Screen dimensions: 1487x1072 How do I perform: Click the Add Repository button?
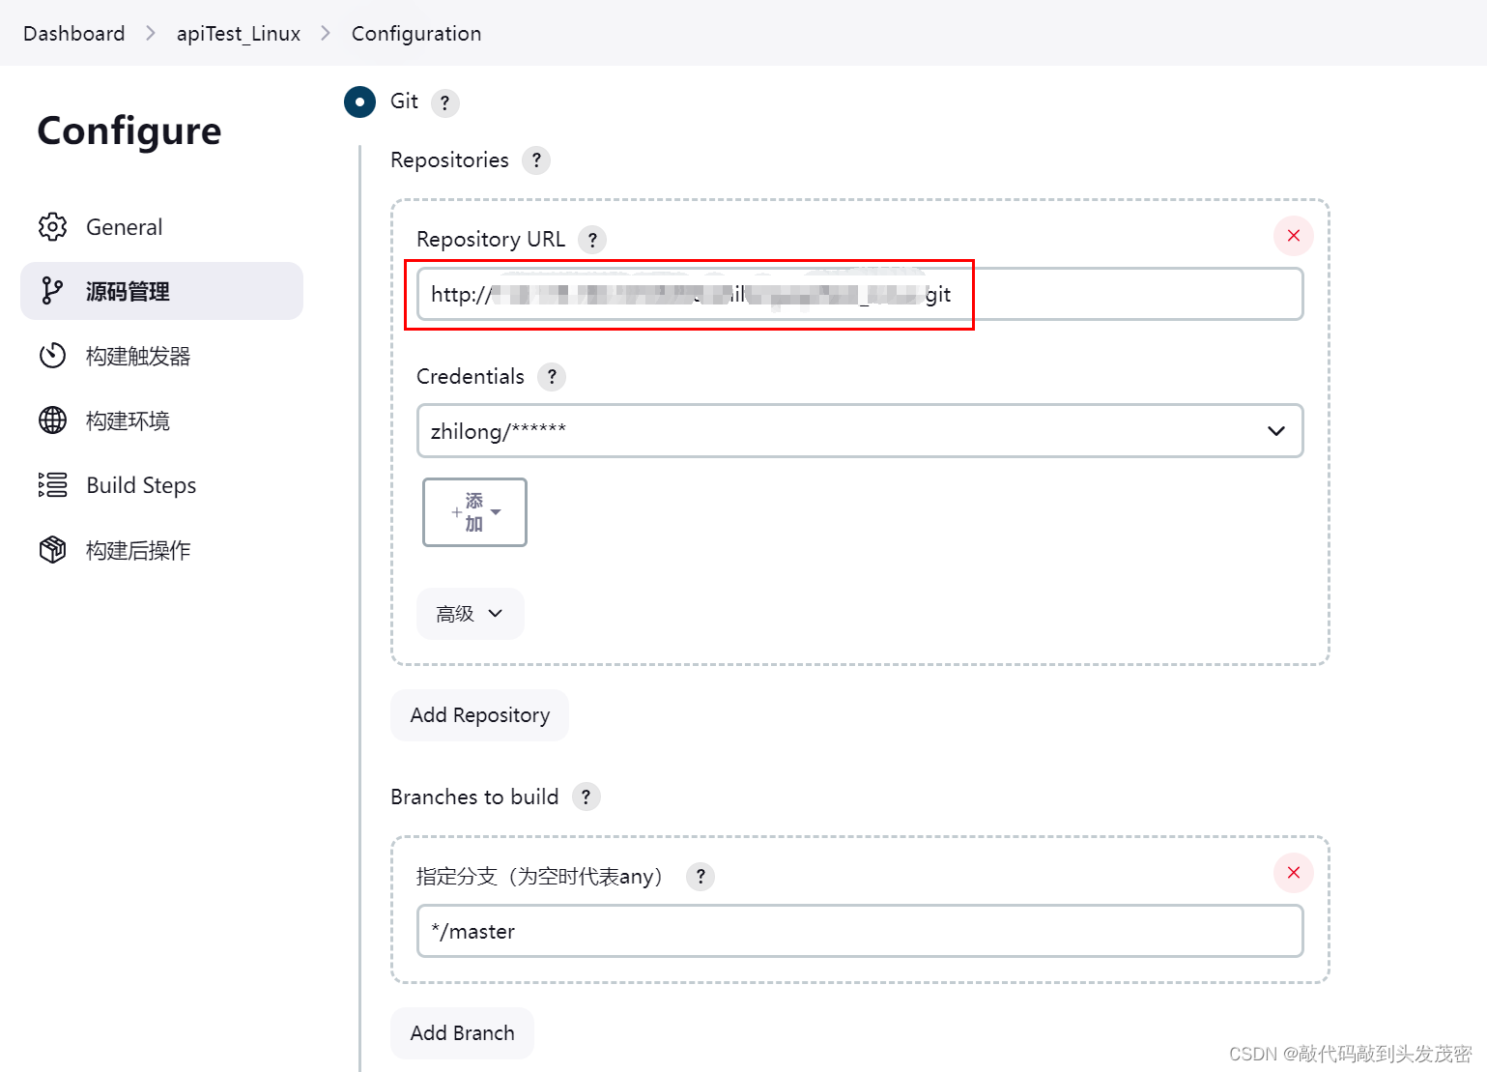tap(479, 715)
